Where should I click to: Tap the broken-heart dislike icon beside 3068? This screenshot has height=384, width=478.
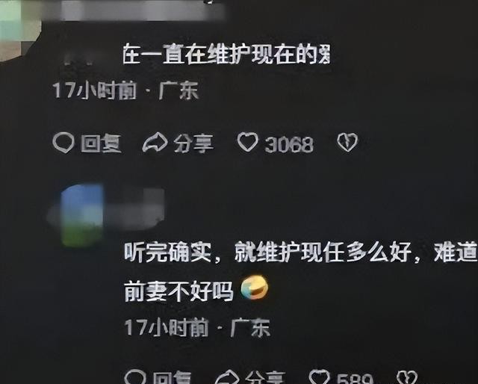coord(347,143)
